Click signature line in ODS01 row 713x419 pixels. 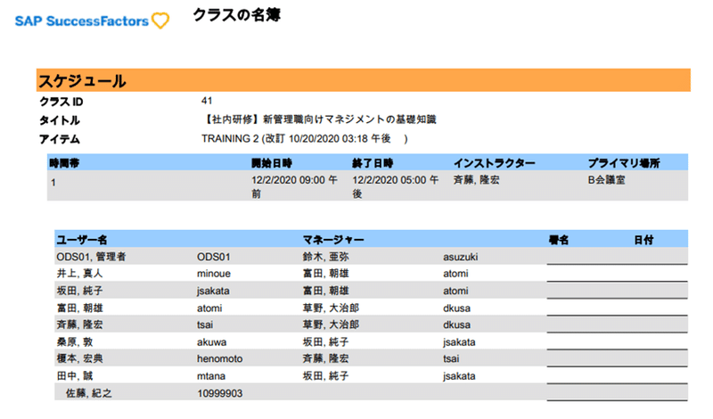(x=617, y=263)
